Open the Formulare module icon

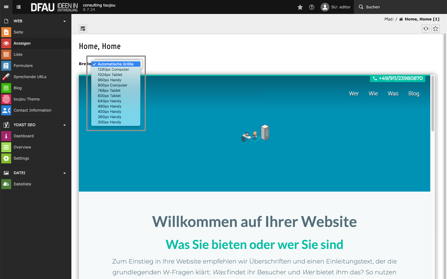coord(6,66)
